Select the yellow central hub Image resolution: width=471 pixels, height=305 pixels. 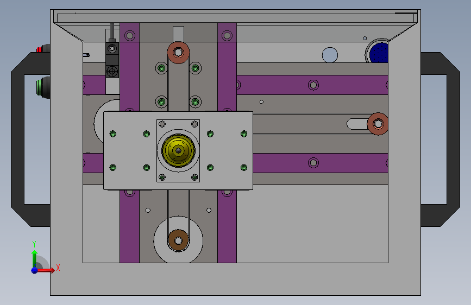pos(178,150)
